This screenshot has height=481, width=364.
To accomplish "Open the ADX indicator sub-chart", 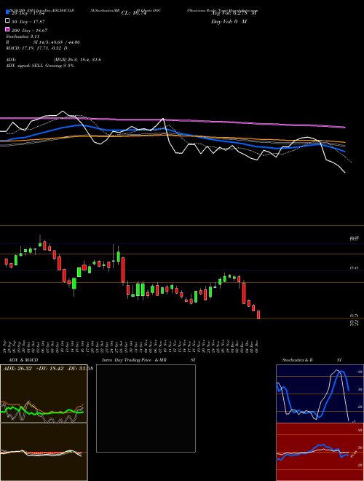I will point(44,394).
